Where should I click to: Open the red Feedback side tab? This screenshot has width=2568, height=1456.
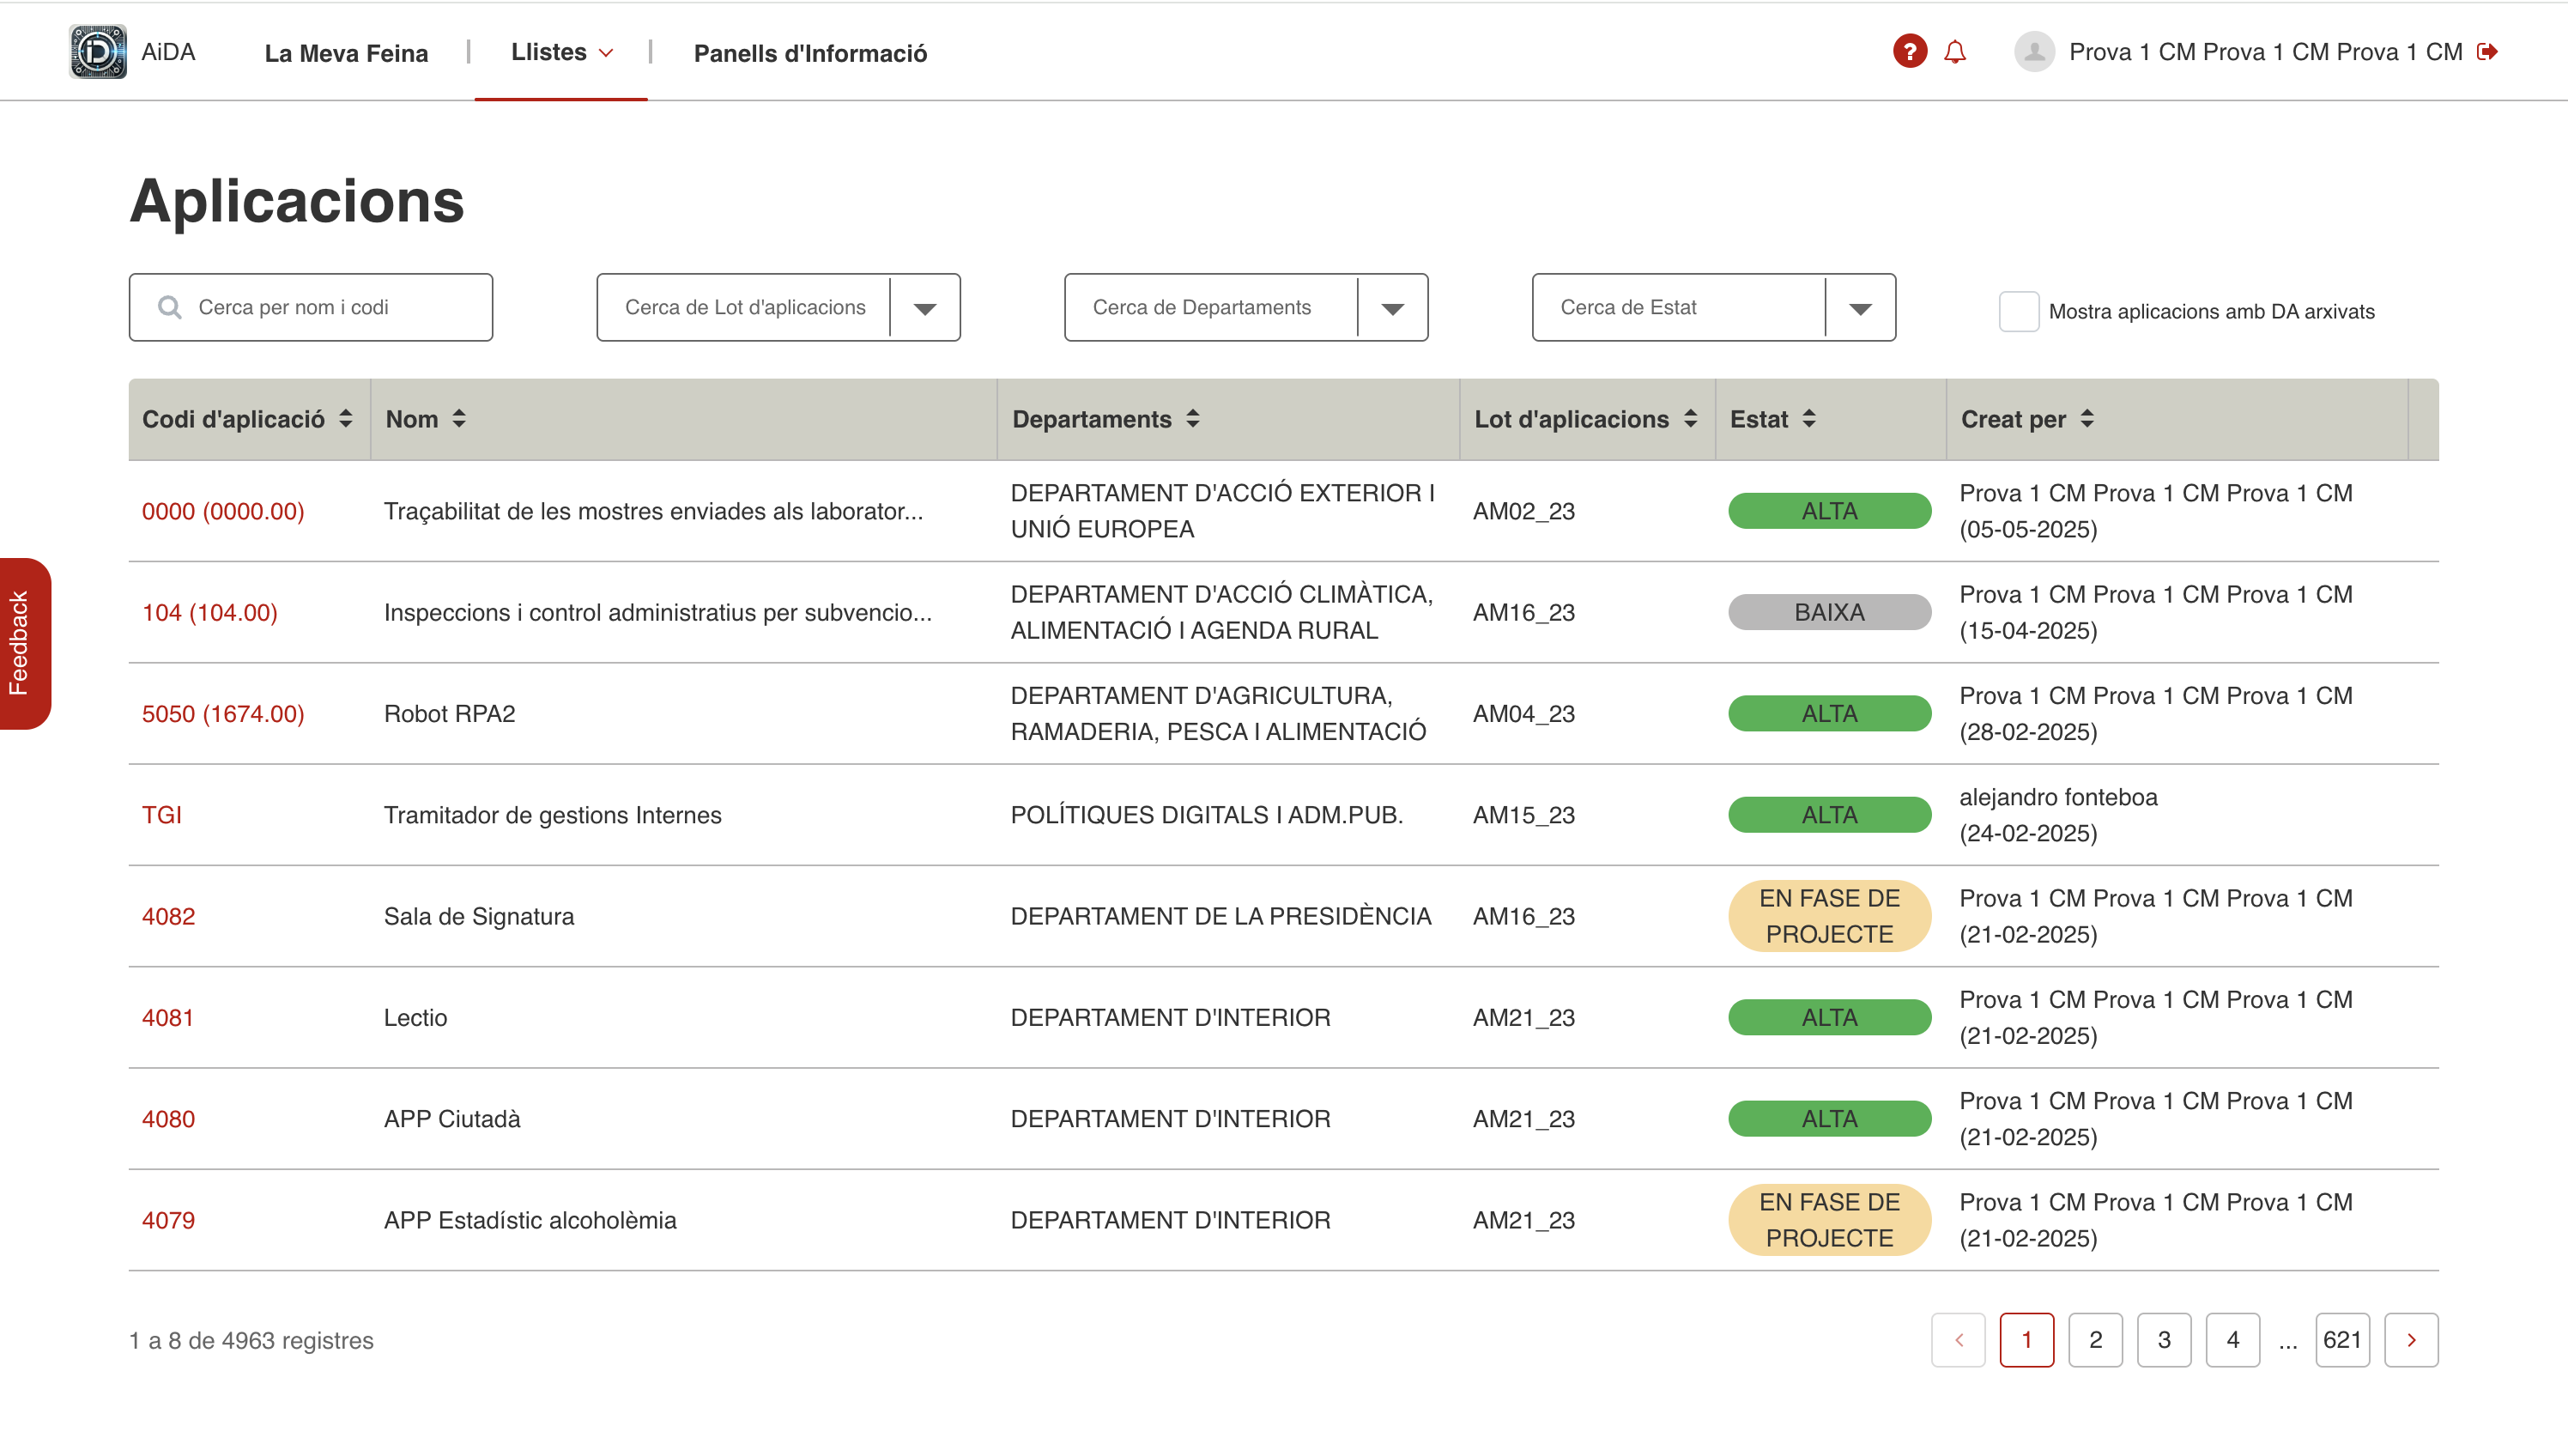pyautogui.click(x=22, y=643)
